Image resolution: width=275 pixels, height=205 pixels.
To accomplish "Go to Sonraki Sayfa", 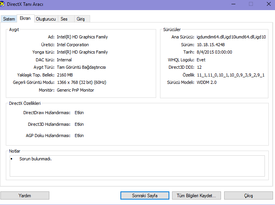I will click(x=145, y=196).
